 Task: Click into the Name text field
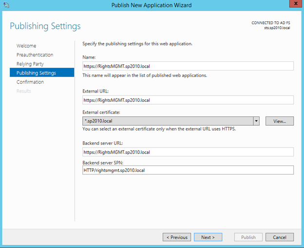[188, 66]
